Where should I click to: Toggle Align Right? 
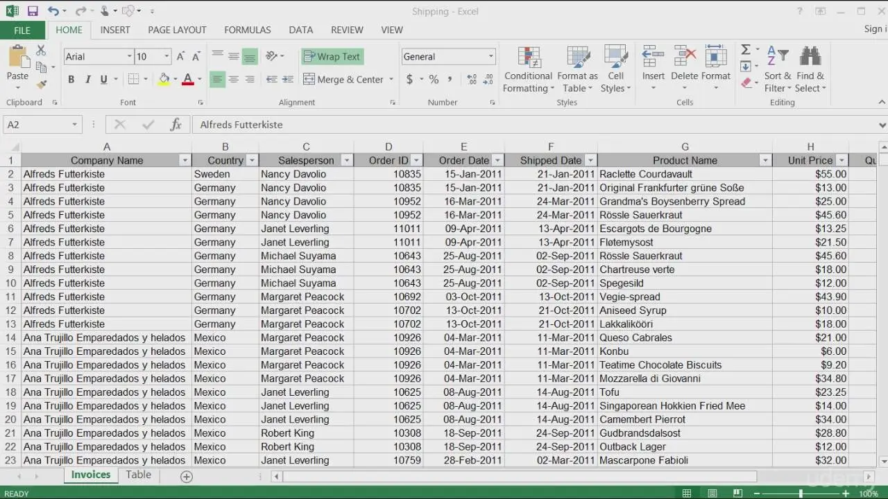click(x=250, y=80)
